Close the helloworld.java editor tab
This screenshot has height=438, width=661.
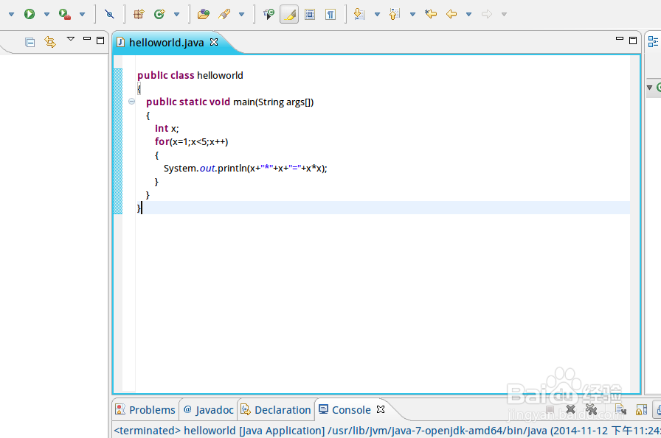[214, 42]
